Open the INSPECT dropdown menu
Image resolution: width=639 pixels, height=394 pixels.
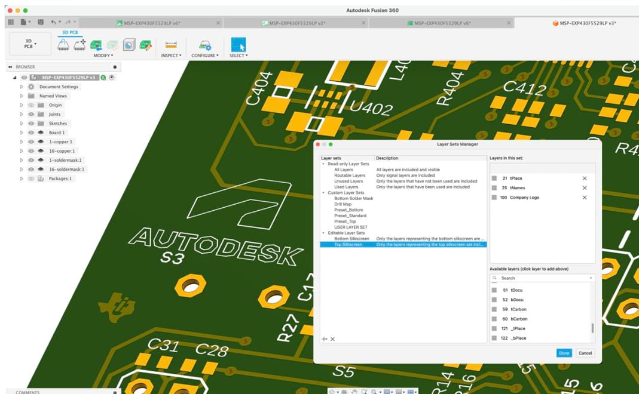pyautogui.click(x=171, y=56)
